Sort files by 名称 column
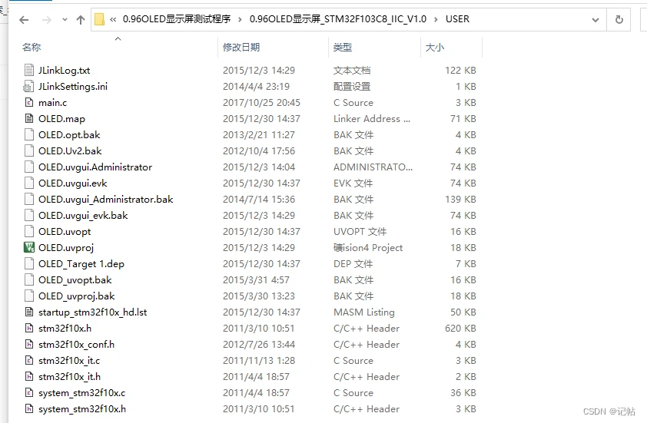 32,47
